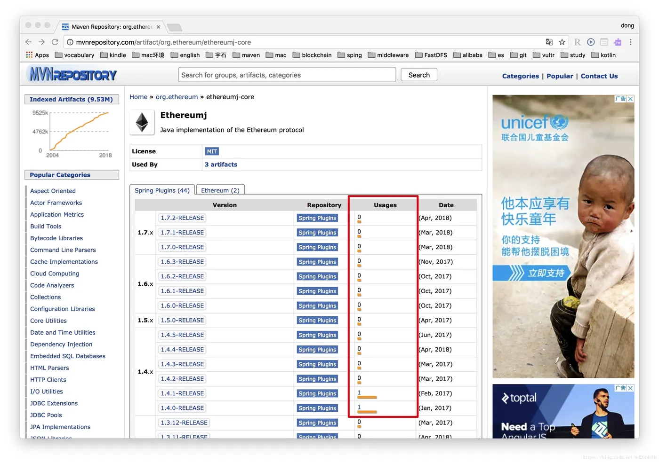
Task: Open Contact Us in the top navigation
Action: click(599, 76)
